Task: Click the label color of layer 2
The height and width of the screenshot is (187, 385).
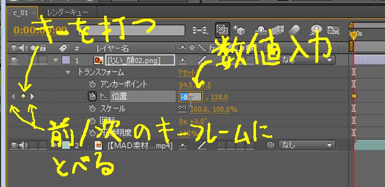Action: click(66, 145)
